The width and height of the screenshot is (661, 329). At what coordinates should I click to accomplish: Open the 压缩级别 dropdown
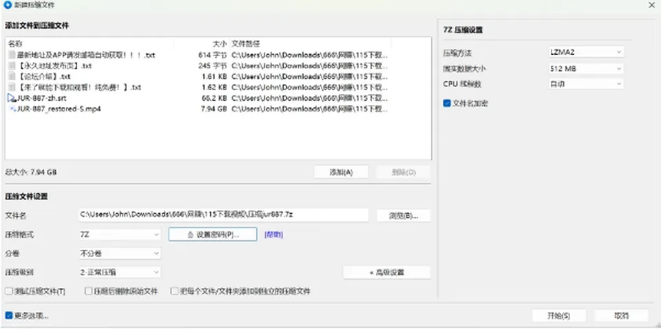click(x=119, y=272)
